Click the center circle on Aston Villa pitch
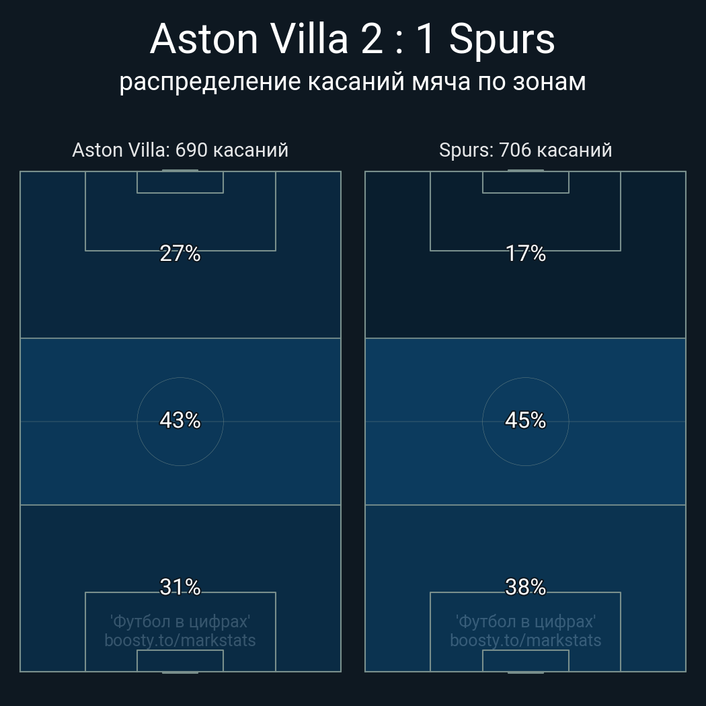 180,422
